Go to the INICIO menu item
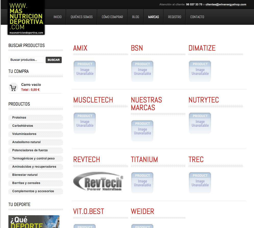Screen dimensions: 254x228 57,17
